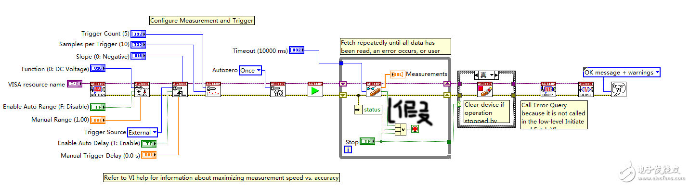
Task: Toggle the Stop boolean control
Action: tap(368, 141)
